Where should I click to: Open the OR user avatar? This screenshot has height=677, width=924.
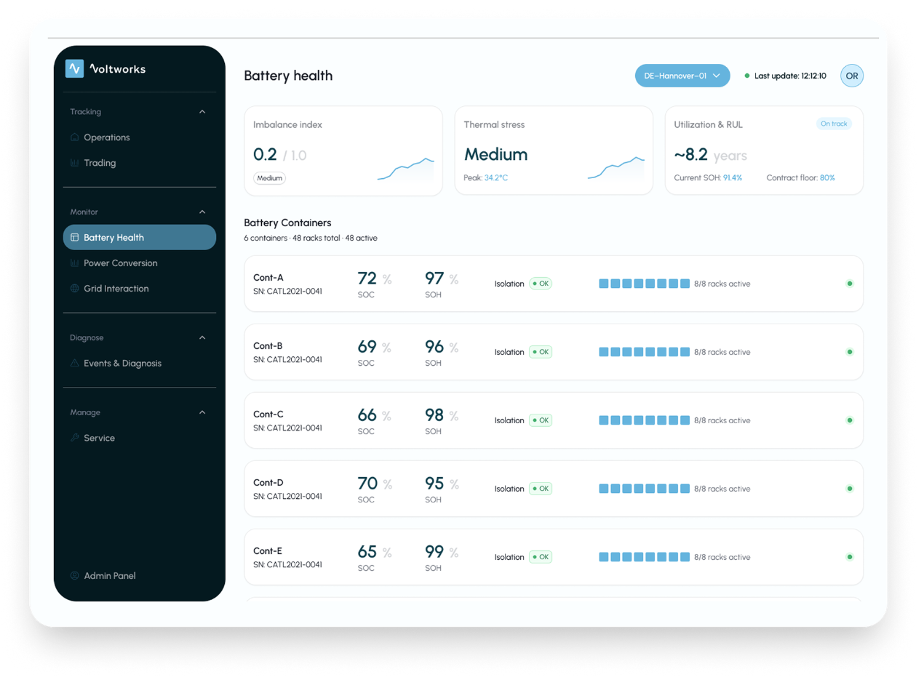point(852,76)
